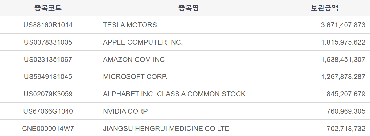The image size is (370, 136).
Task: Click Tesla amount 3,671,407,873
Action: click(343, 25)
